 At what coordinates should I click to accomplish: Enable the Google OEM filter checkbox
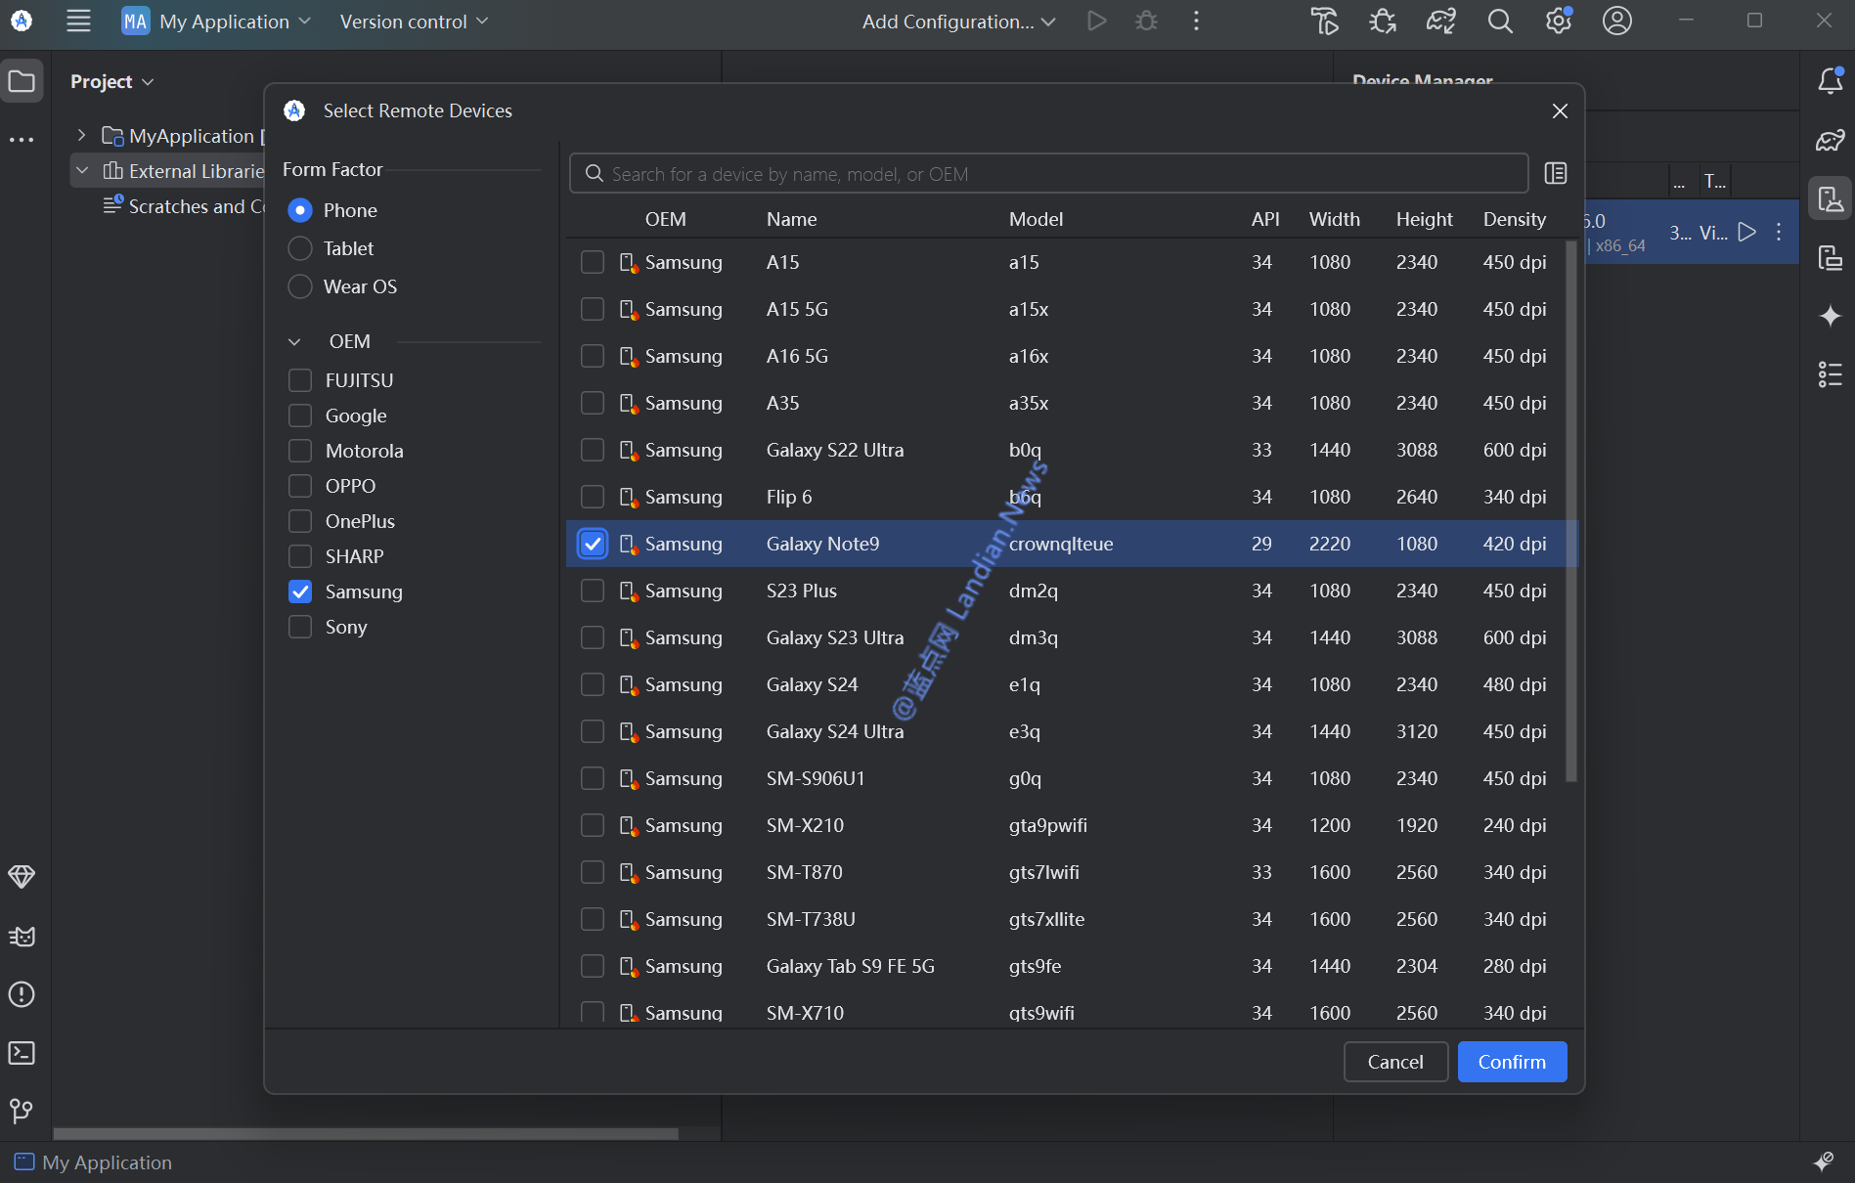[x=300, y=416]
